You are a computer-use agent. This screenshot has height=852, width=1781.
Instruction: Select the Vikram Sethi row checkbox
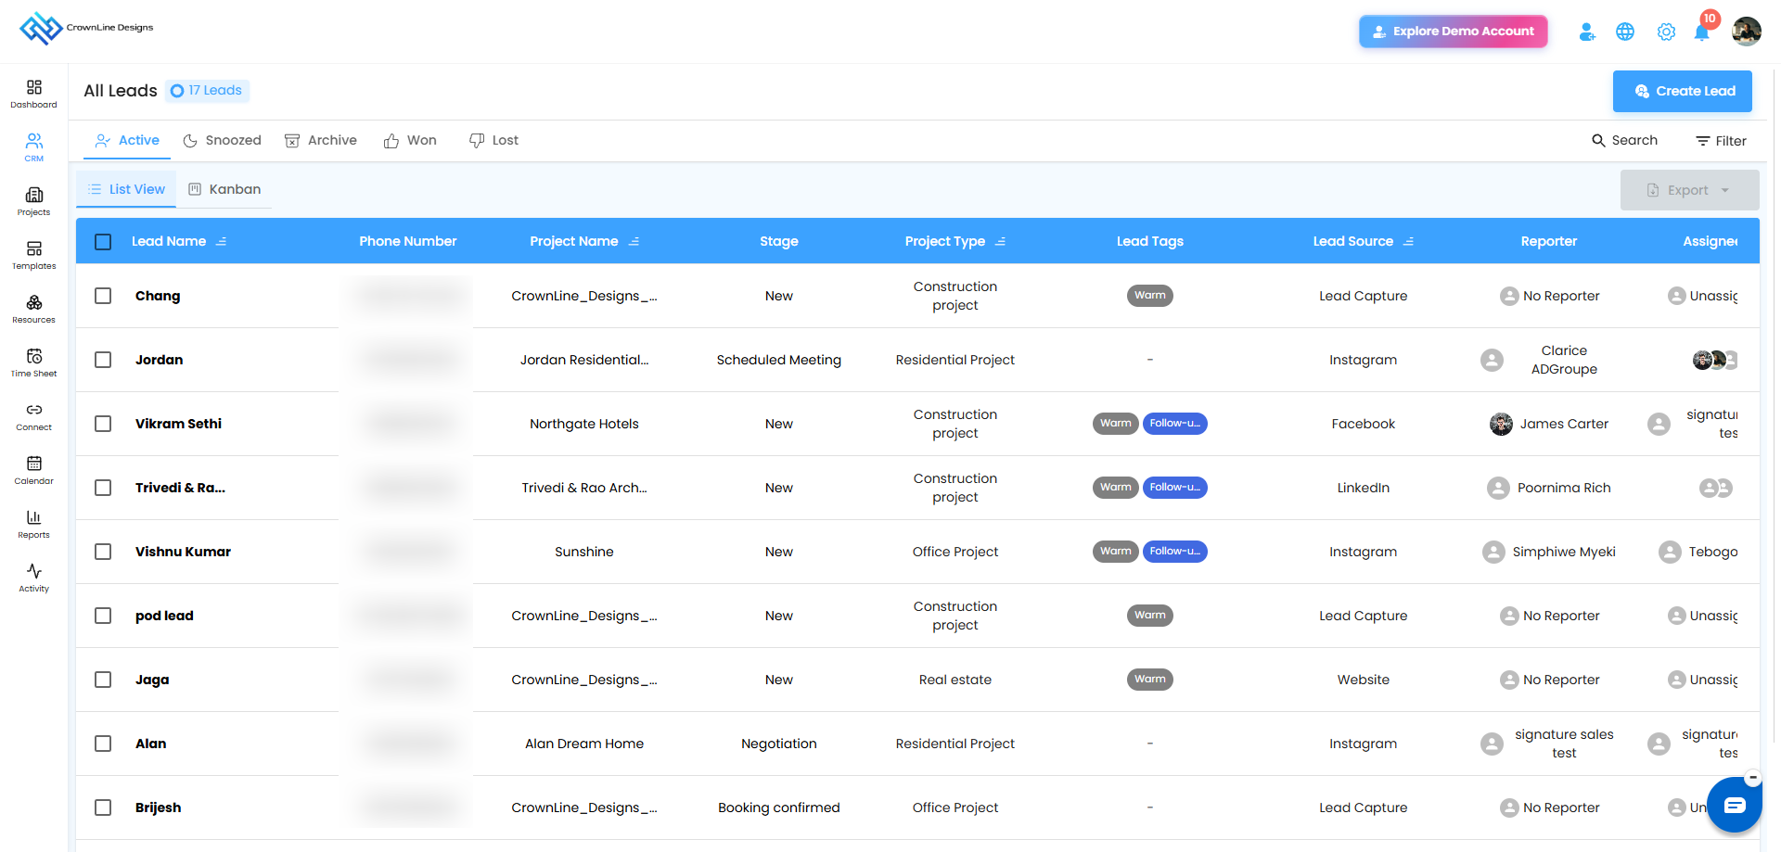[103, 424]
